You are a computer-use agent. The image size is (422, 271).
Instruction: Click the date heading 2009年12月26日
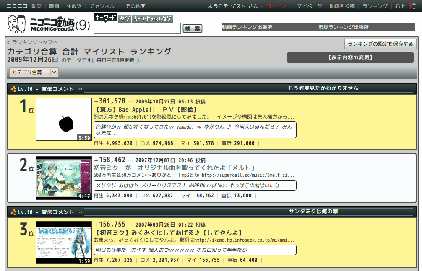pyautogui.click(x=33, y=59)
